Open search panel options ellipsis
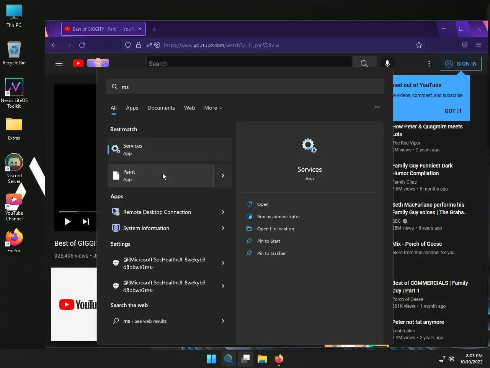The width and height of the screenshot is (490, 368). [x=377, y=107]
